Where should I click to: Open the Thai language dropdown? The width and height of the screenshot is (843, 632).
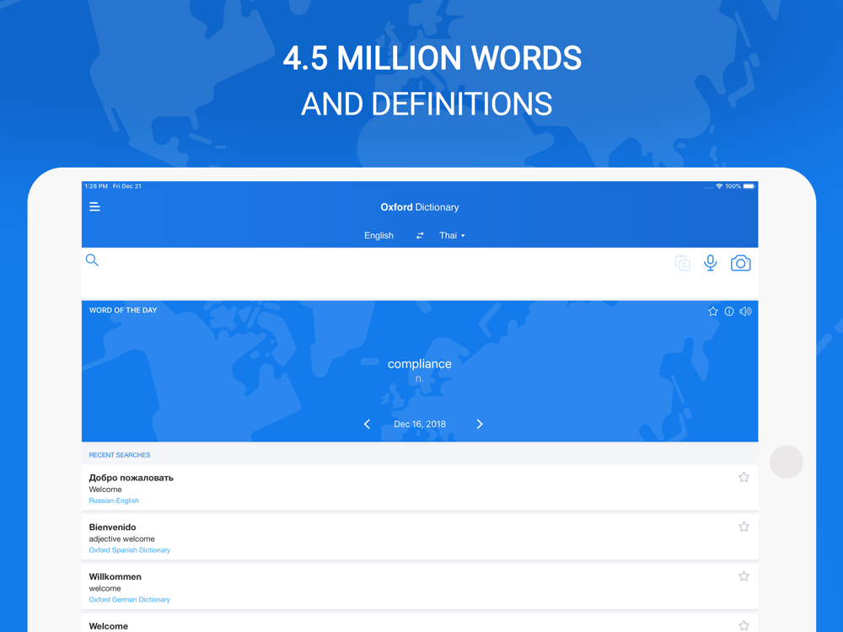click(x=452, y=235)
